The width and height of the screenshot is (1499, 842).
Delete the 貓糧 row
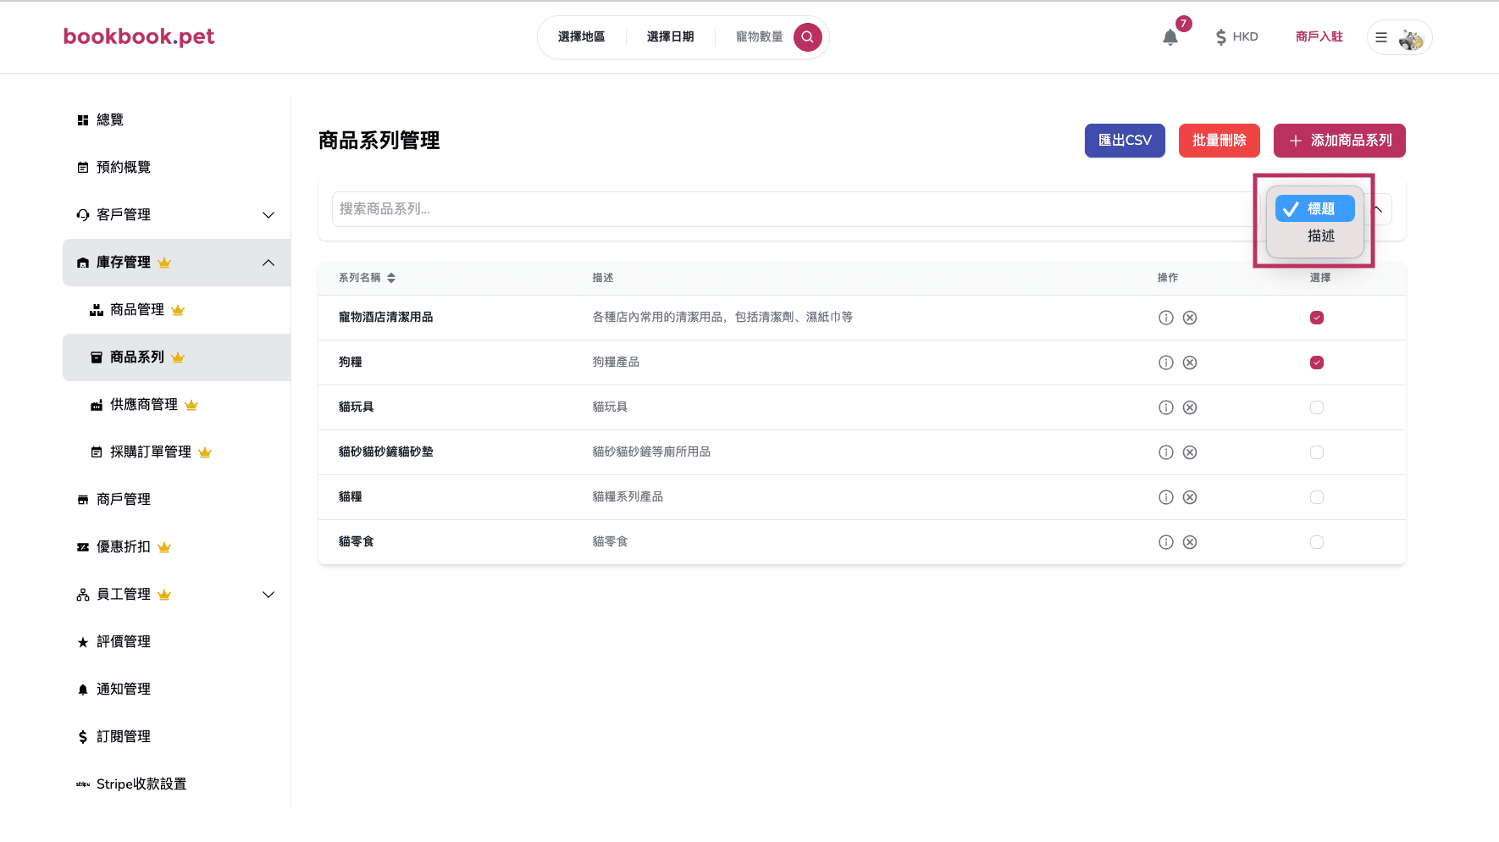coord(1190,497)
